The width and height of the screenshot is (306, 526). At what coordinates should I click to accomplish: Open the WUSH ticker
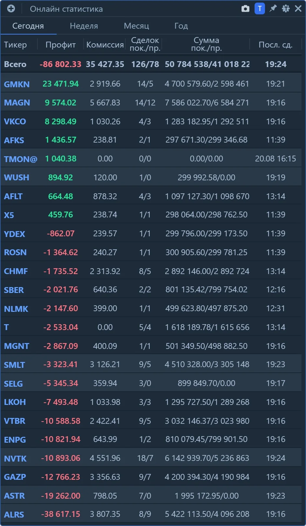point(17,177)
